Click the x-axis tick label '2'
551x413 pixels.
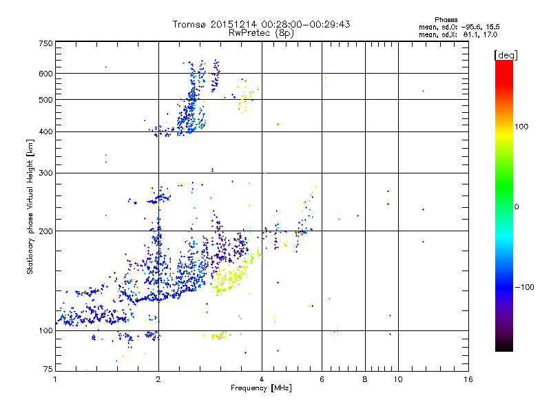158,379
